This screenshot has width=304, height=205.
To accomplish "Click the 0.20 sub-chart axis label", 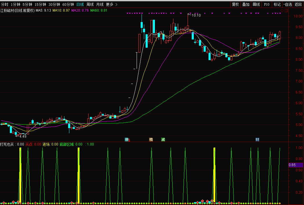I will [x=299, y=193].
